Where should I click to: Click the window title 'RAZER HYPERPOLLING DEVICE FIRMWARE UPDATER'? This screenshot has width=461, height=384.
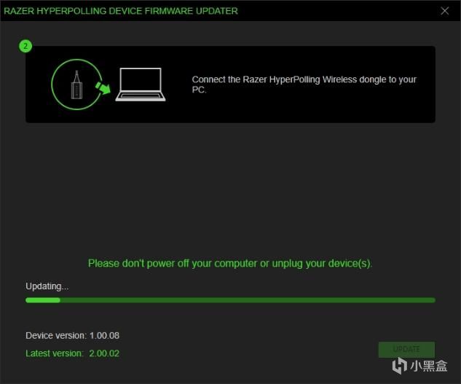pyautogui.click(x=121, y=11)
